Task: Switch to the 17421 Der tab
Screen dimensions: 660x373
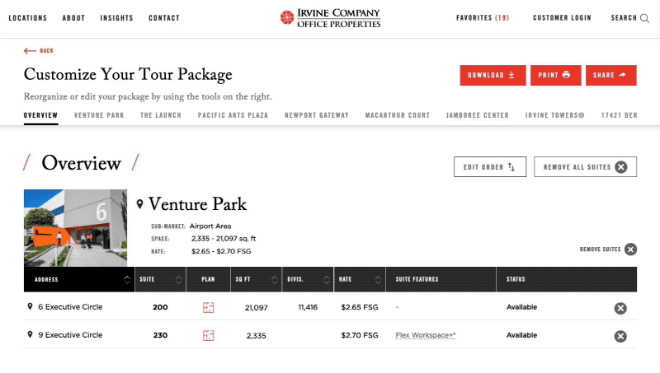Action: pos(620,115)
